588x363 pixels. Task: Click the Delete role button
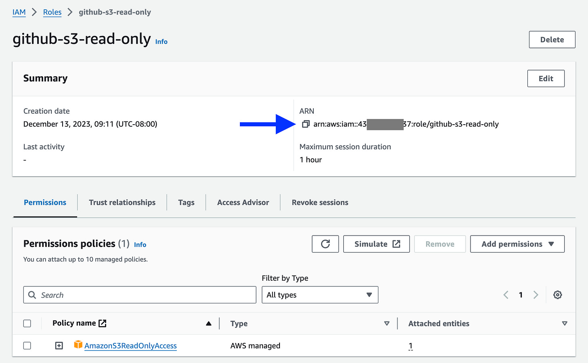[x=552, y=40]
